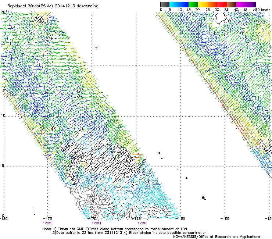Image resolution: width=272 pixels, height=239 pixels.
Task: Click the orange 25–30 knot legend swatch
Action: pos(212,4)
